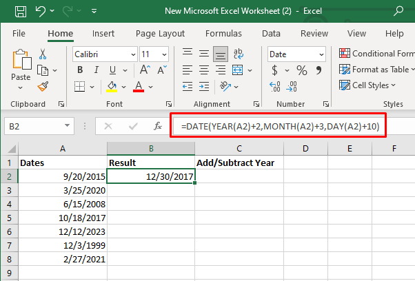Expand underline style arrow
The image size is (415, 281).
click(x=125, y=70)
